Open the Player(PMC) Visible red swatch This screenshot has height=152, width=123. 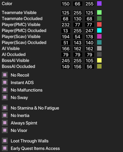click(x=99, y=25)
